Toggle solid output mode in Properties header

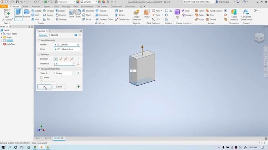(x=76, y=35)
